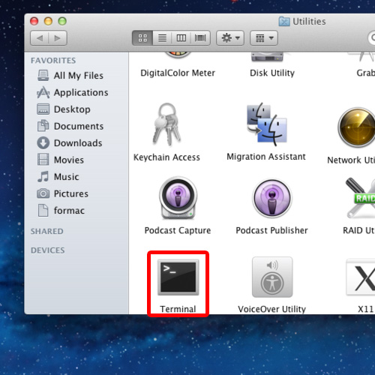The height and width of the screenshot is (375, 375).
Task: Click the Disk Utility drive icon
Action: [x=267, y=57]
